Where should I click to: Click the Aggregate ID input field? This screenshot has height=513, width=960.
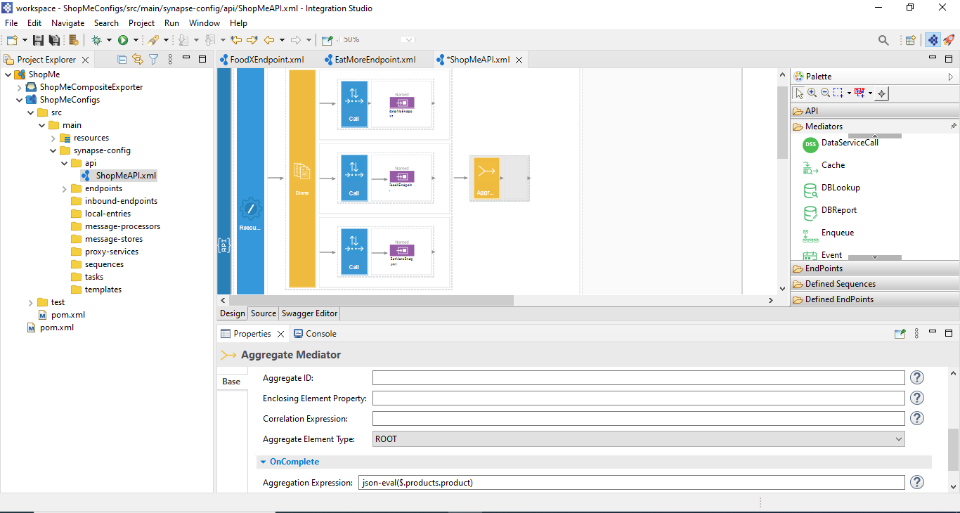pyautogui.click(x=638, y=378)
